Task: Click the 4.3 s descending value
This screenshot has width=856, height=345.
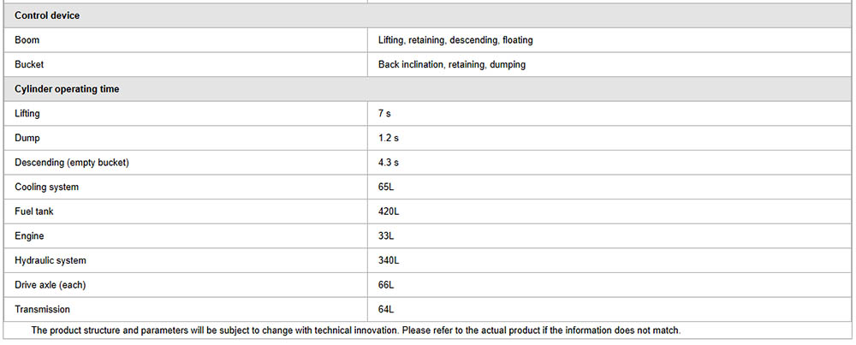Action: click(x=388, y=162)
